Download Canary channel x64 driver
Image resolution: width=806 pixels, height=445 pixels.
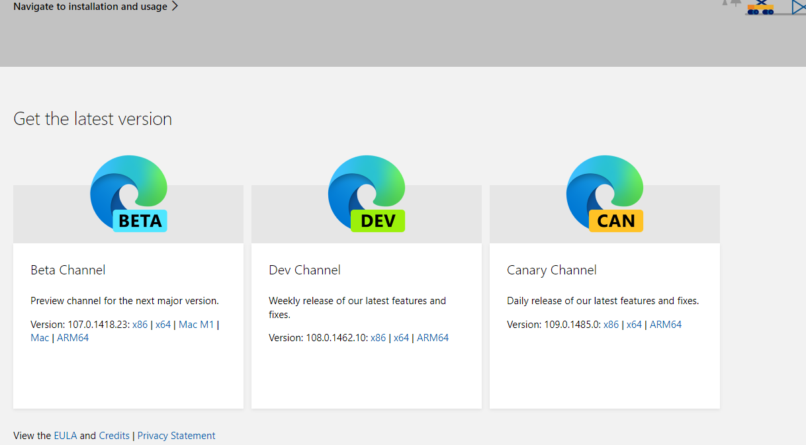coord(635,325)
